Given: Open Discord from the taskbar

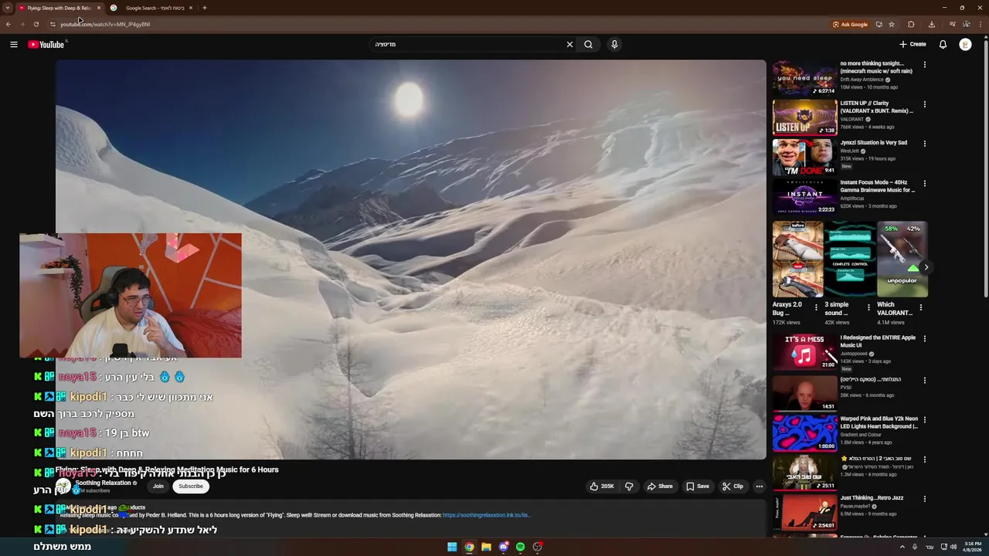Looking at the screenshot, I should [x=503, y=547].
